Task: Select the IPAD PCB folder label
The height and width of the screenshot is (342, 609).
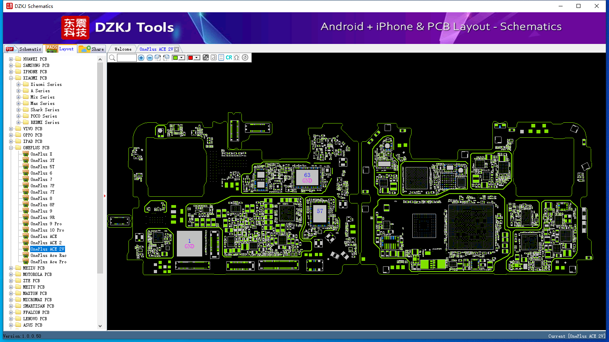Action: (x=33, y=141)
